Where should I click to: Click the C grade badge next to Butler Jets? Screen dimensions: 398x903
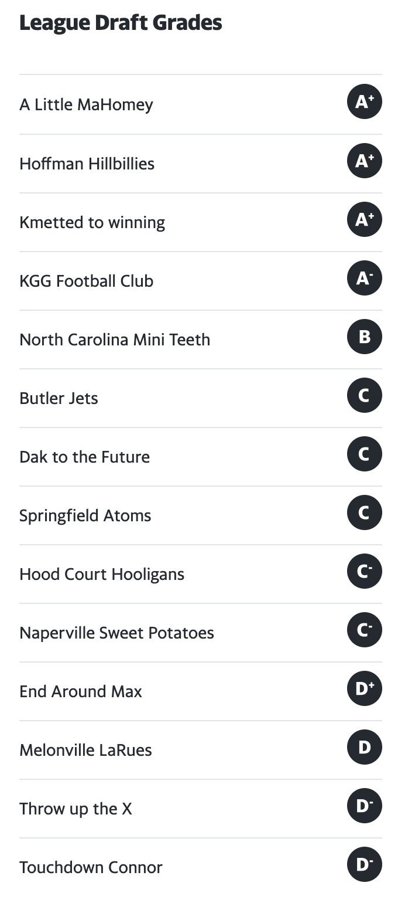click(x=364, y=395)
